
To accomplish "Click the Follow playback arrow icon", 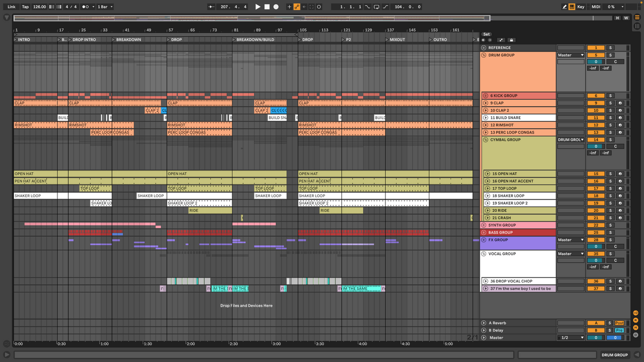I will 211,7.
